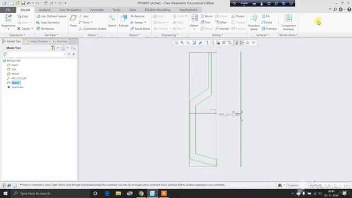
Task: Expand the Get Data group
Action: (51, 35)
